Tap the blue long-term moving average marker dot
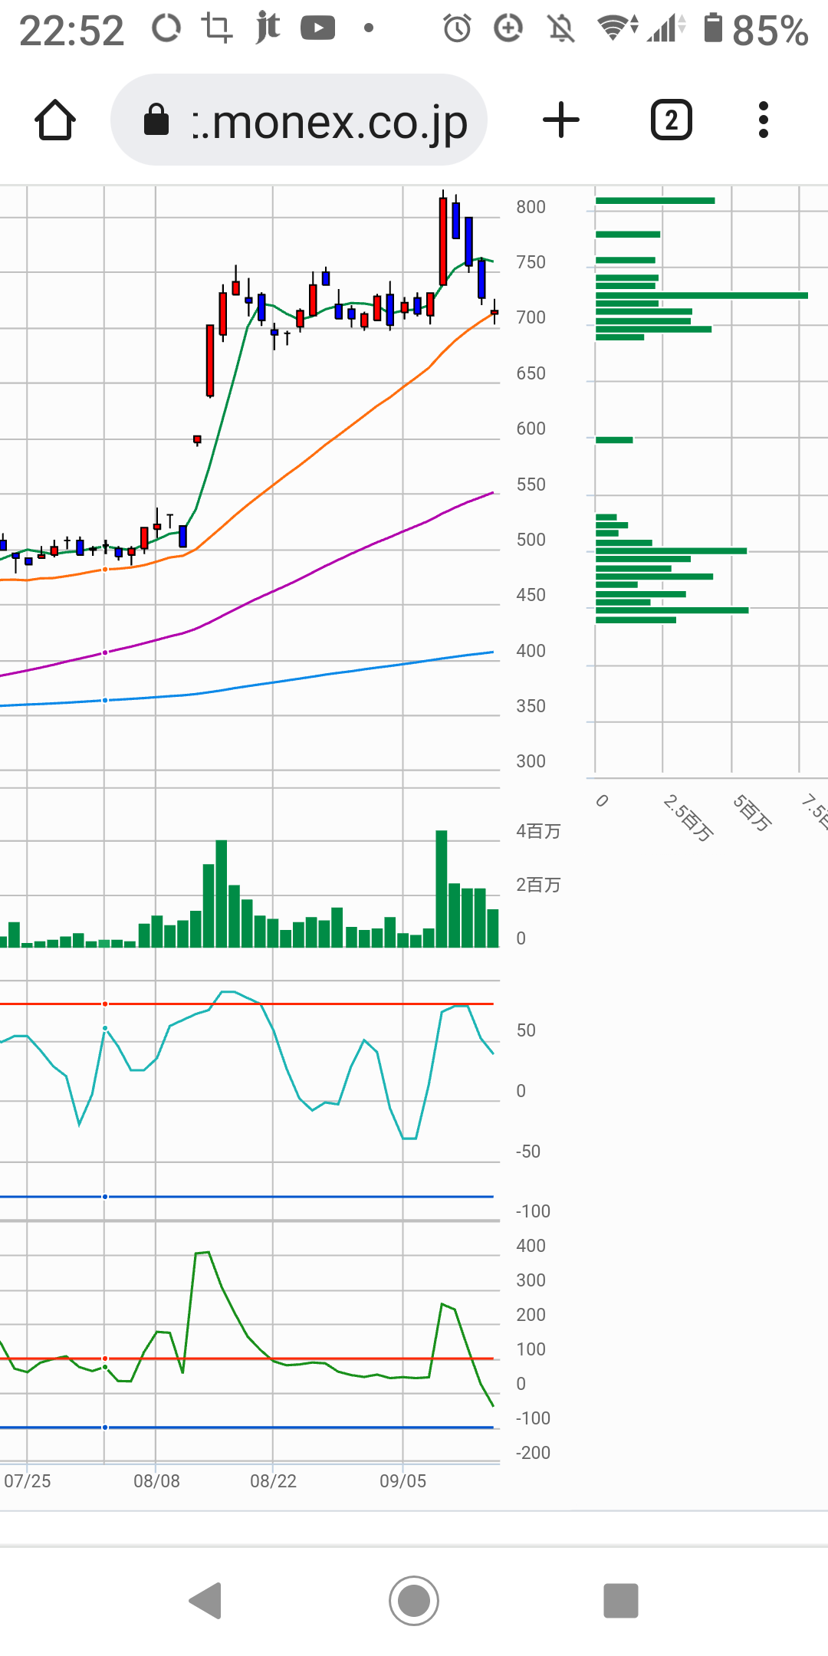The image size is (828, 1656). [105, 700]
